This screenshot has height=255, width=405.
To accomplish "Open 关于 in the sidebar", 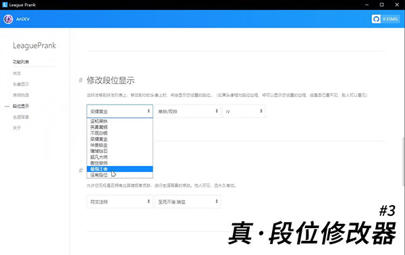I will coord(17,128).
